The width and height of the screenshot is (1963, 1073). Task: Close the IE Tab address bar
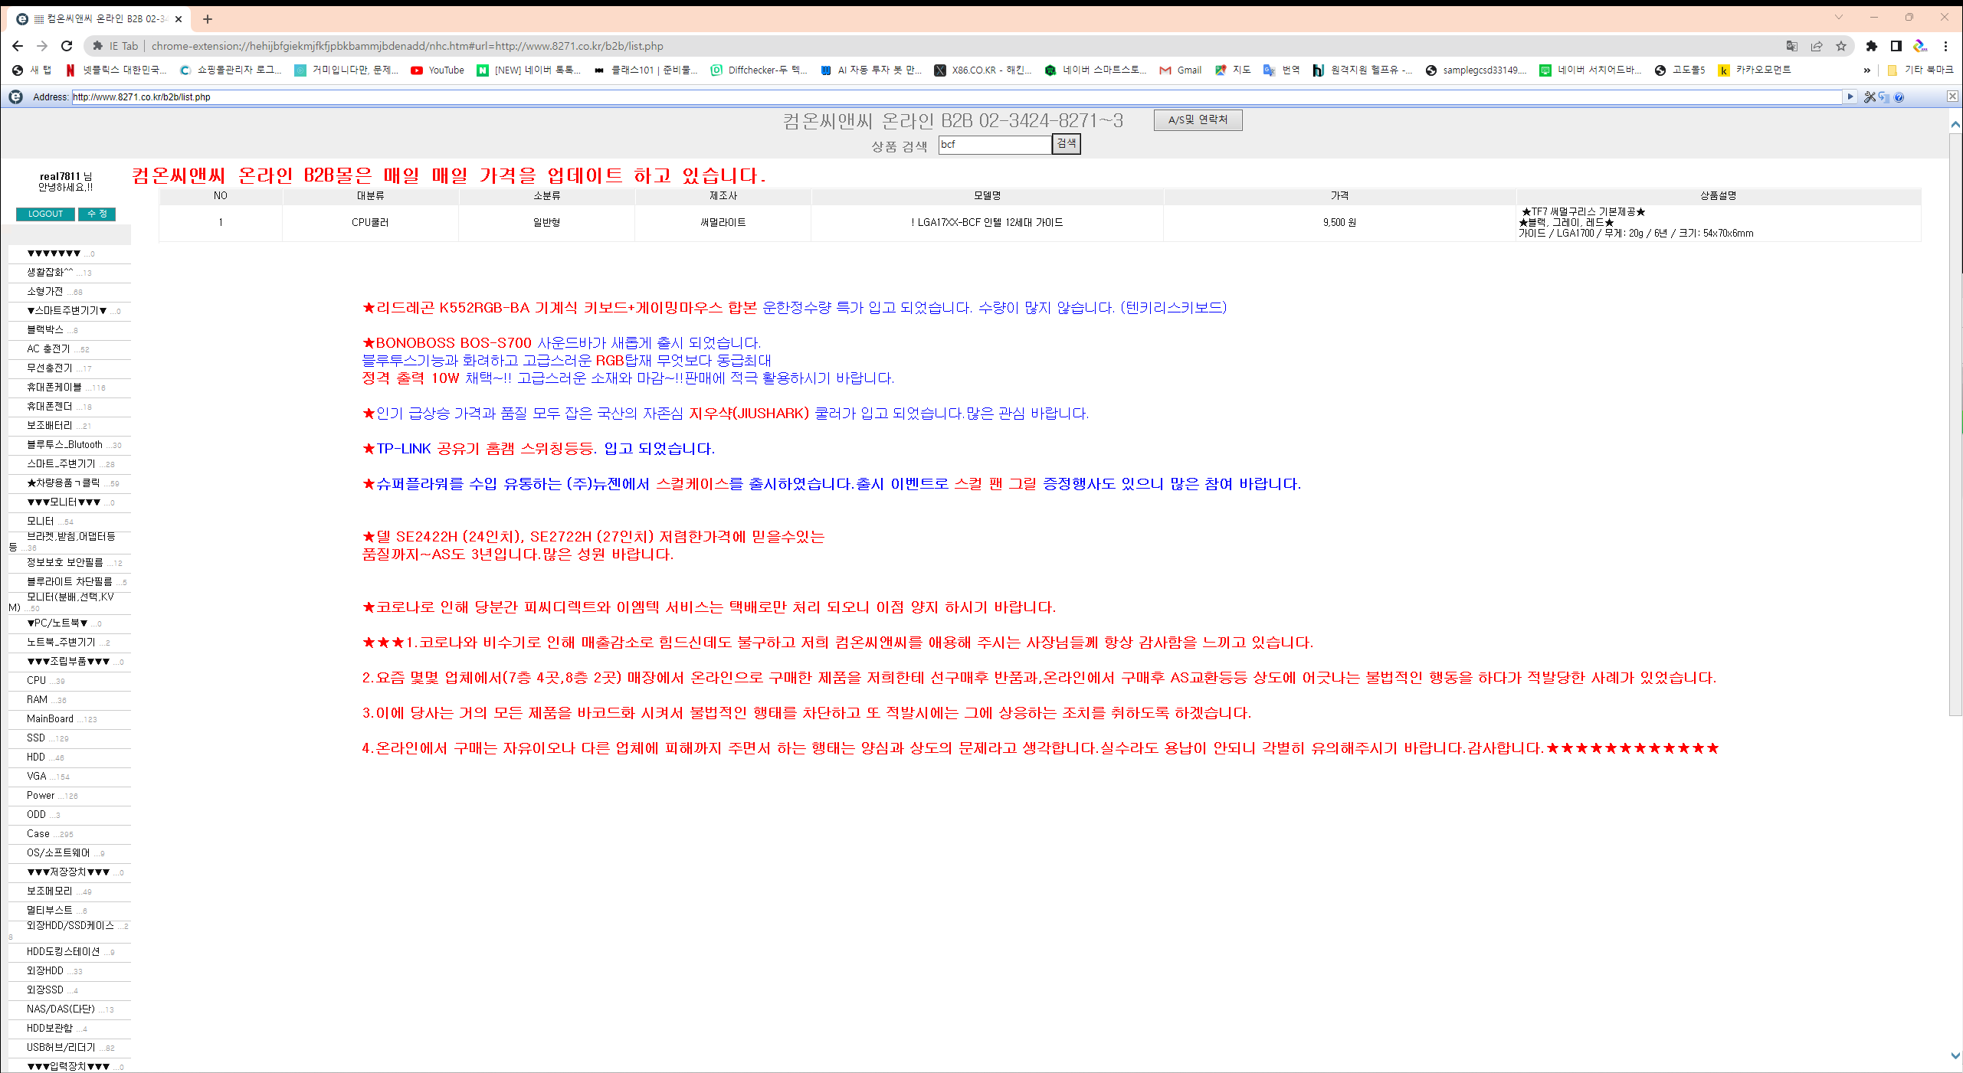point(1952,97)
